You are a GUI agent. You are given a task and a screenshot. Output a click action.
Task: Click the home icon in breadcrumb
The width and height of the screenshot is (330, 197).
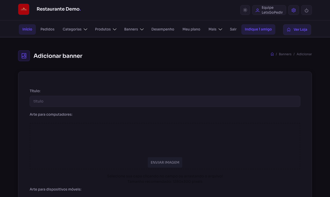(x=272, y=54)
